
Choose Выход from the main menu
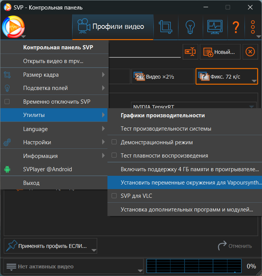pyautogui.click(x=31, y=183)
